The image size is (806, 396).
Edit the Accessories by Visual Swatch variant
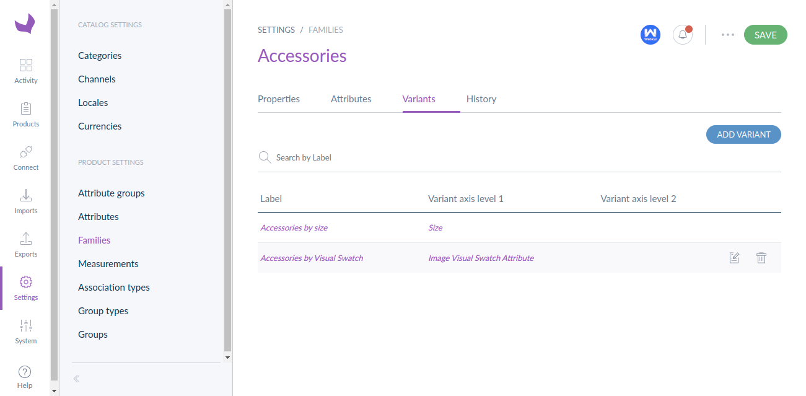734,258
